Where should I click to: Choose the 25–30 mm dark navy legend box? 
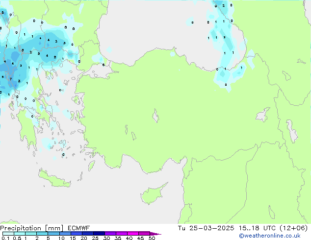[x=99, y=234]
